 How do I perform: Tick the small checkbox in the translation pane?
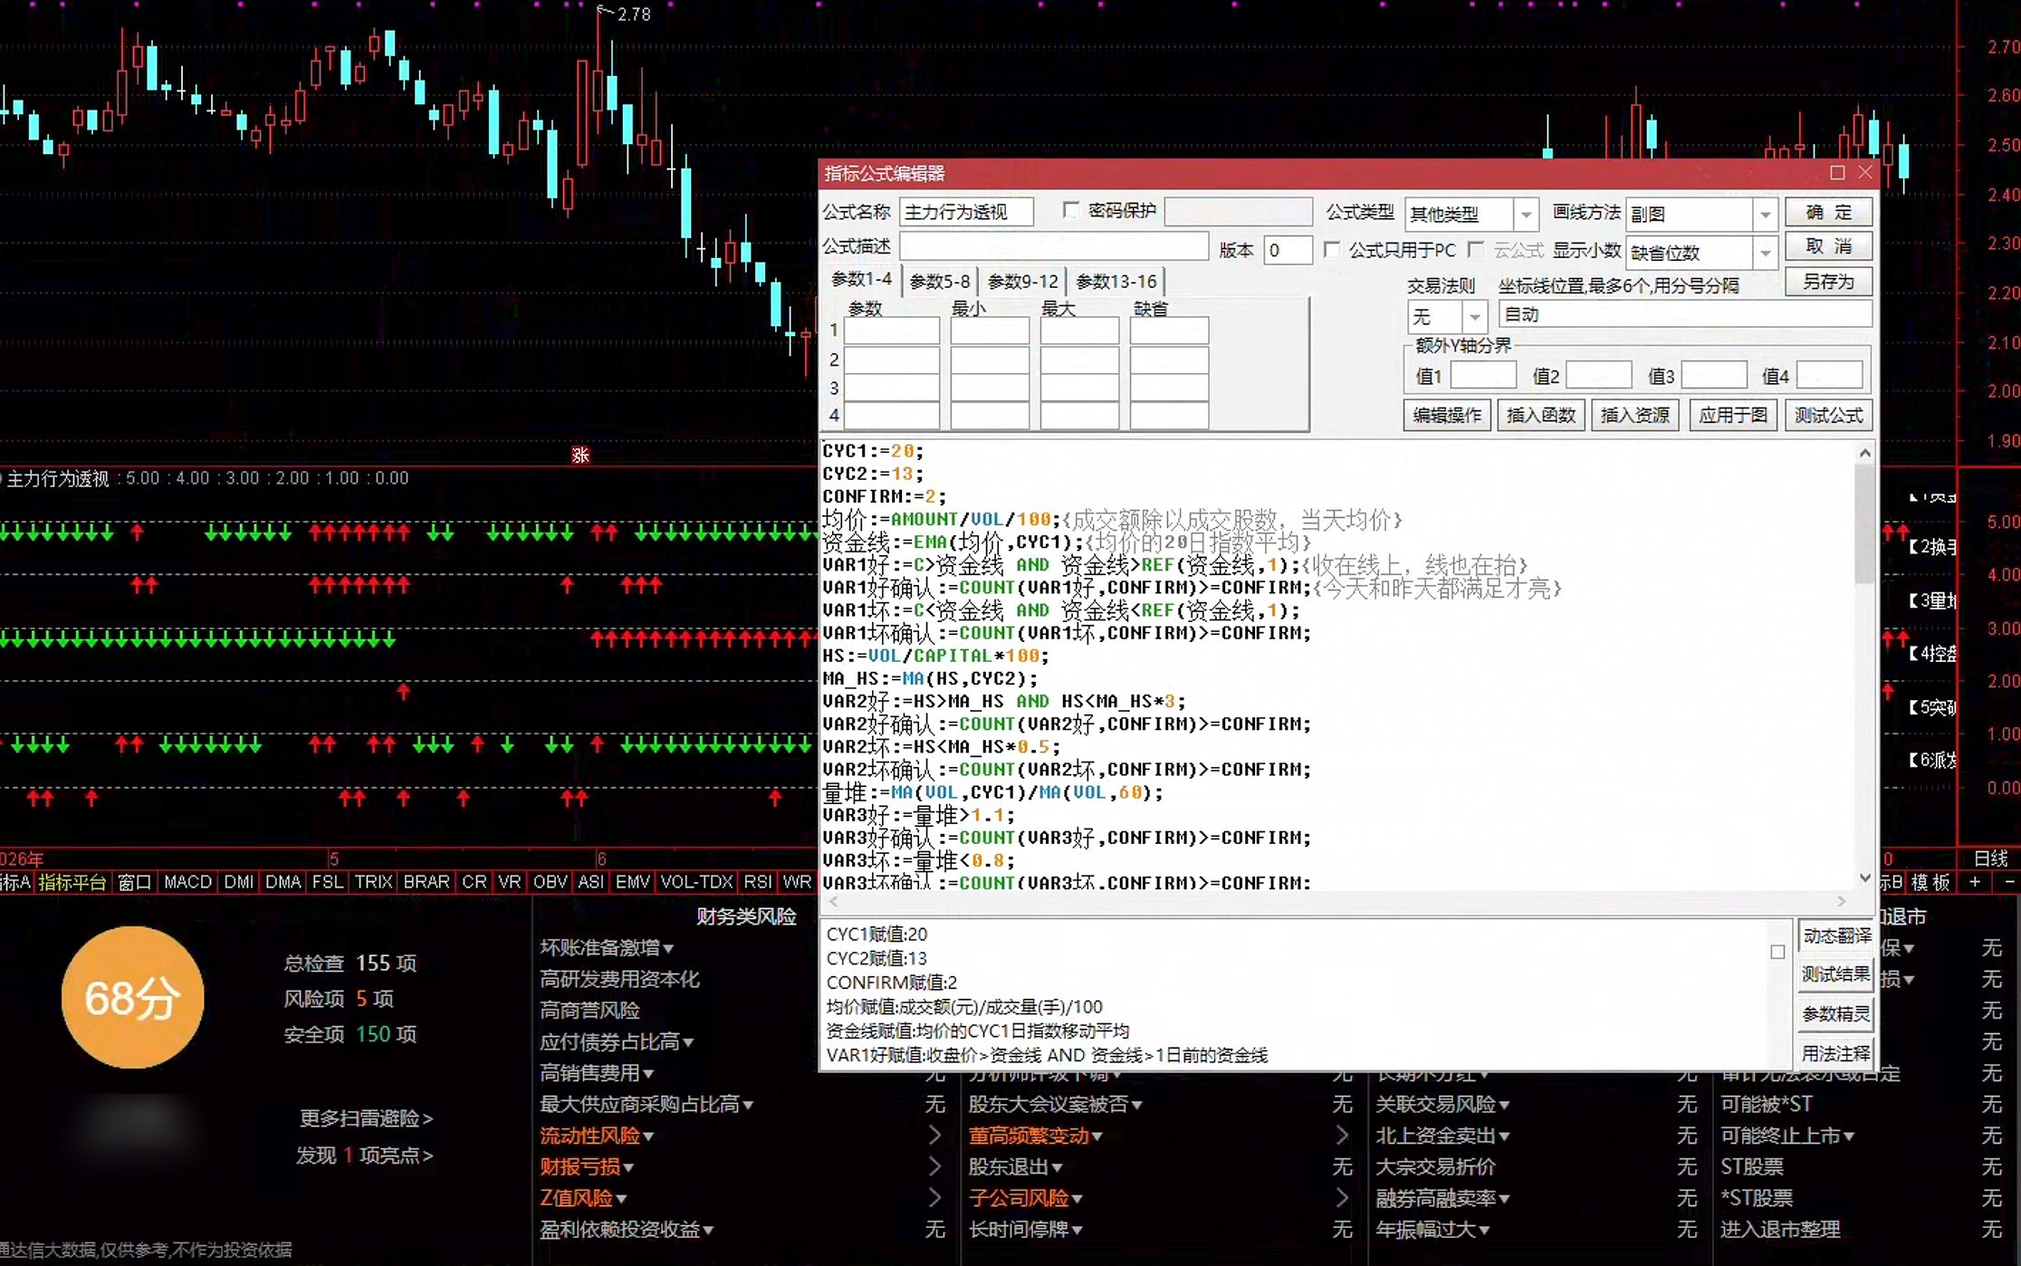coord(1777,952)
